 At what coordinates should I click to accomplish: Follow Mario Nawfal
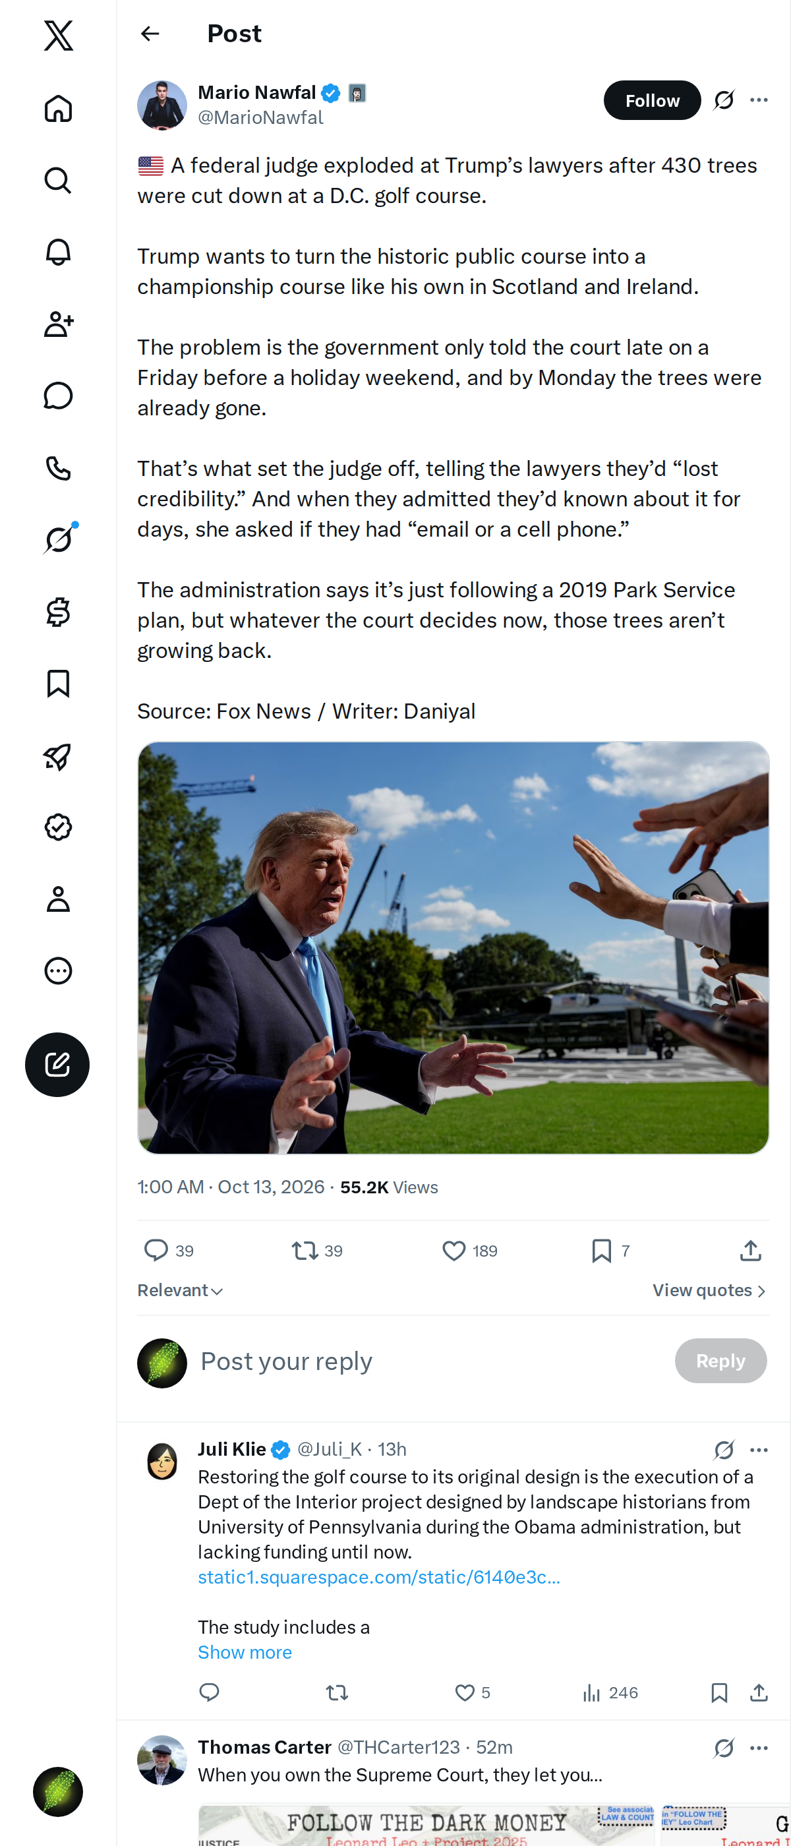[652, 100]
